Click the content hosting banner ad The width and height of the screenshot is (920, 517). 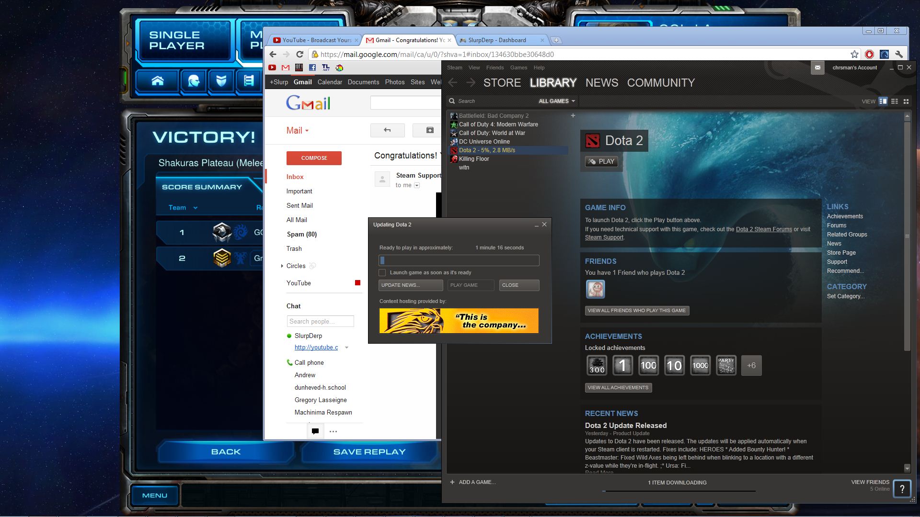point(459,320)
